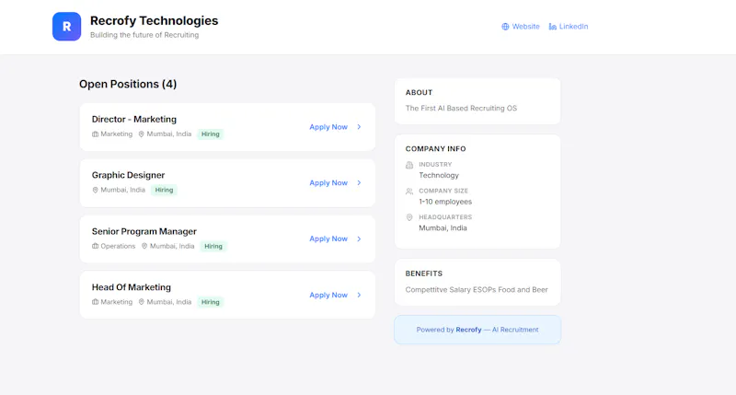Click briefcase icon on Director - Marketing card
Screen dimensions: 736x395
(x=96, y=134)
